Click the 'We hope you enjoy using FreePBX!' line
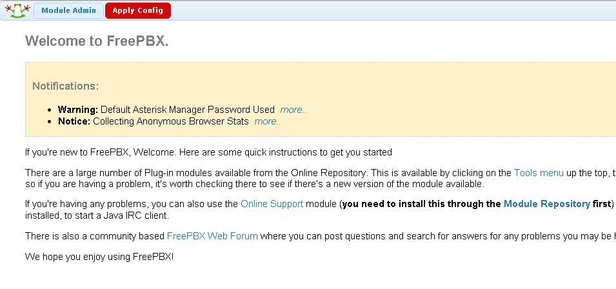616x289 pixels. 99,257
